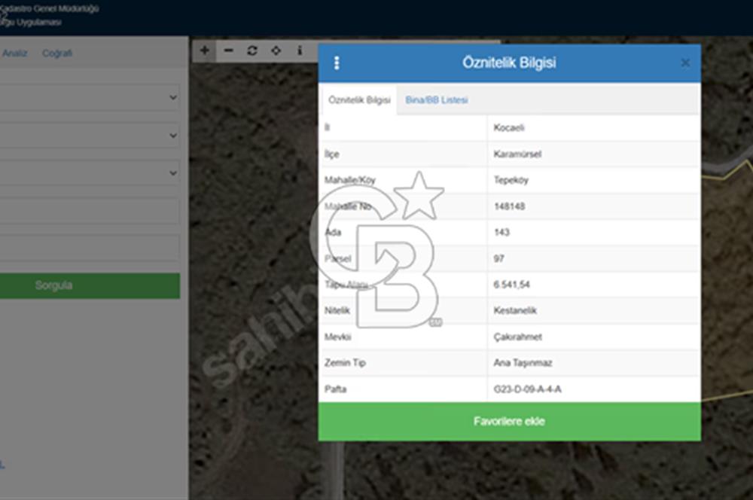Zoom in the map with plus icon

(x=205, y=50)
